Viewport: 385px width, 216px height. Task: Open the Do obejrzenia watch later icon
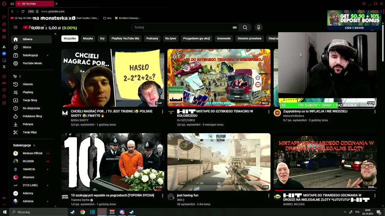[16, 108]
